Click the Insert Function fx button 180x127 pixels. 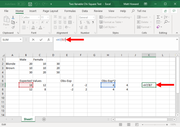[x=49, y=40]
